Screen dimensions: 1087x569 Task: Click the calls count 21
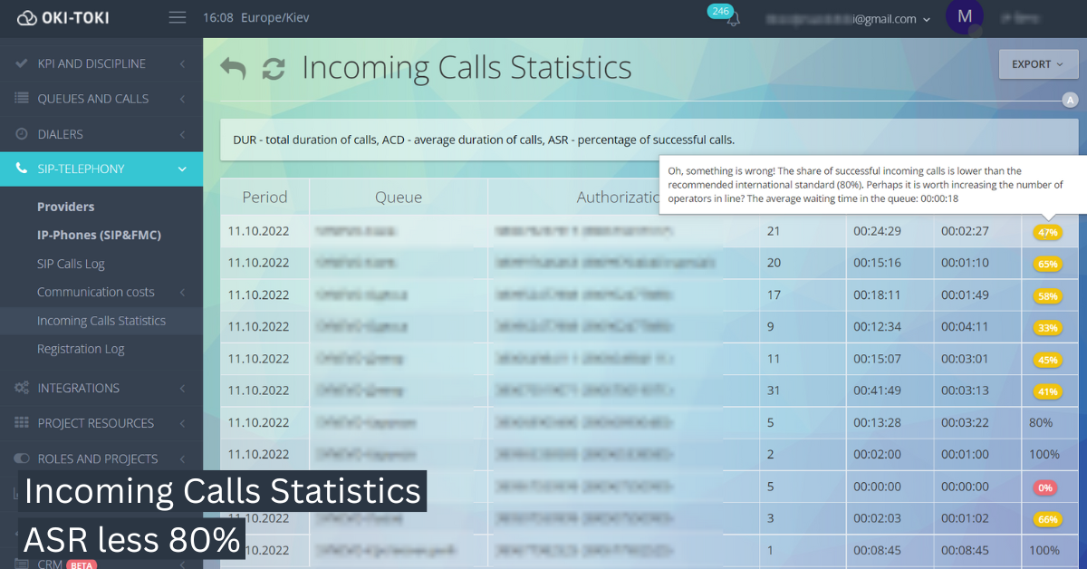(774, 231)
